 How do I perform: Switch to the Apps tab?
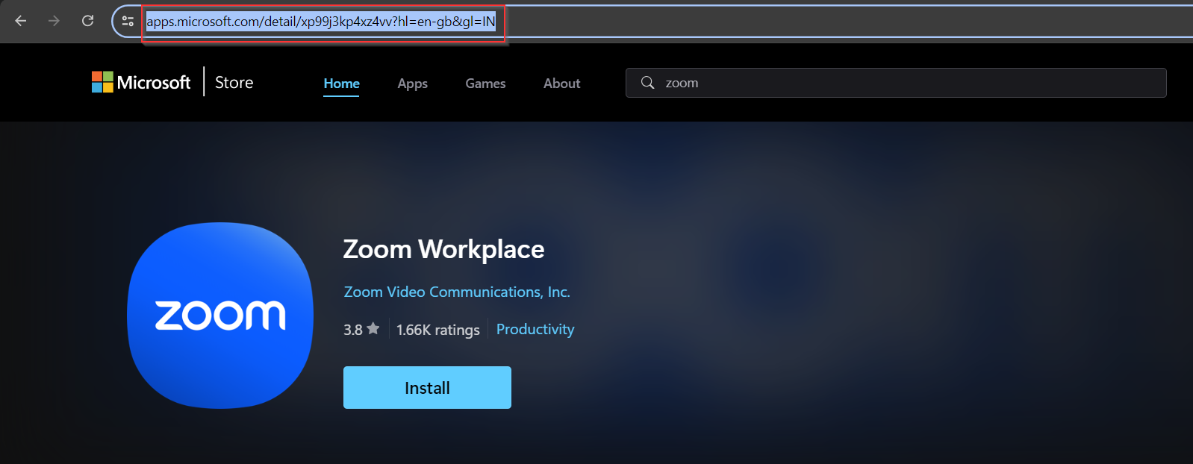click(413, 84)
